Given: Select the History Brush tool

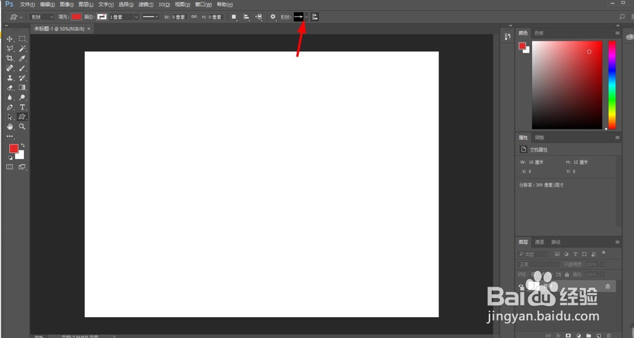Looking at the screenshot, I should 22,77.
